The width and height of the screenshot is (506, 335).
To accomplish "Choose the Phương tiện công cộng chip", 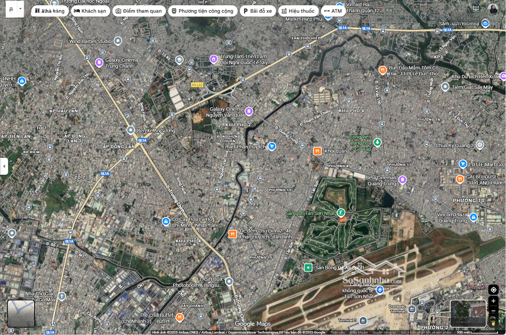I will (x=201, y=11).
